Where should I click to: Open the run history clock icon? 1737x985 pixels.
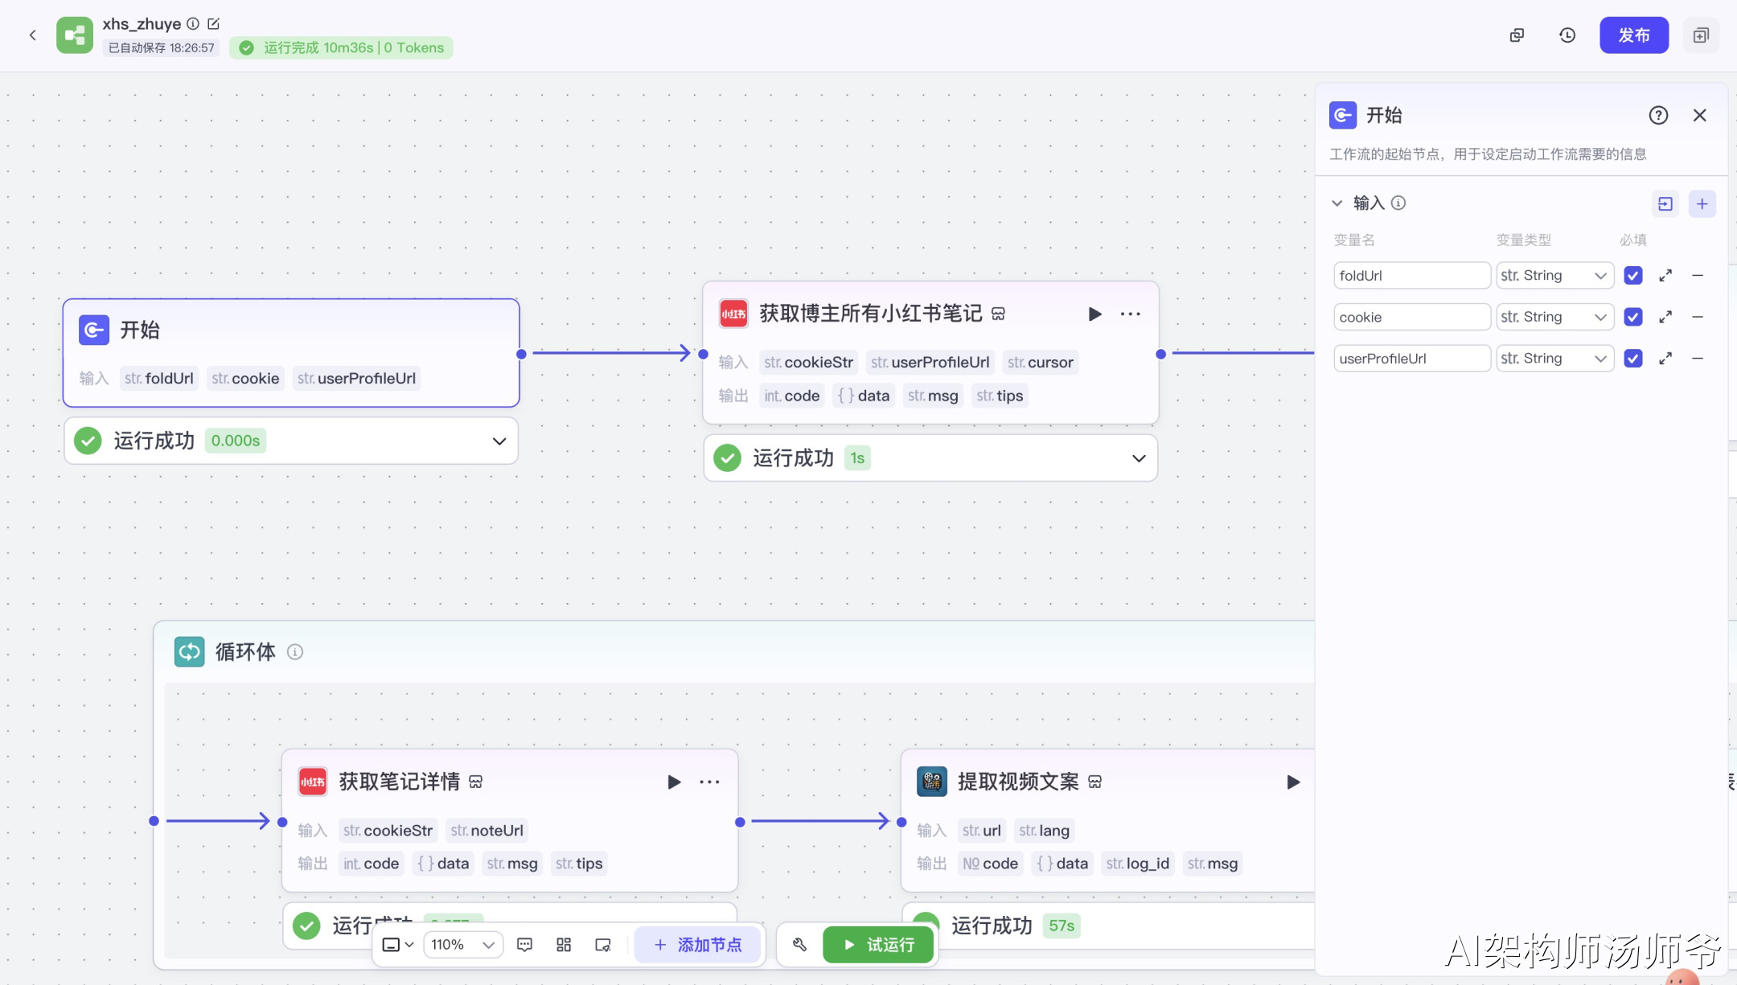tap(1567, 35)
